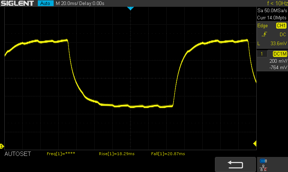Select the Edge trigger type label
288x172 pixels.
(x=262, y=25)
